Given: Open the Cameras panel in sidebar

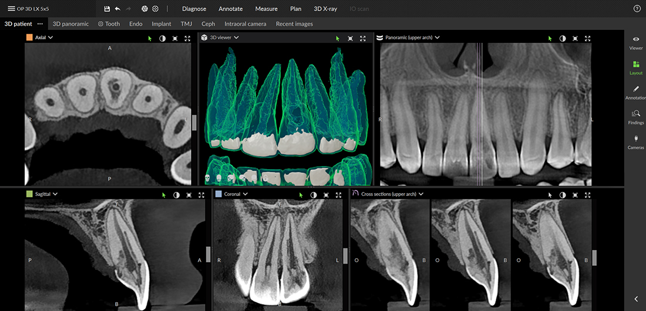Looking at the screenshot, I should point(636,142).
